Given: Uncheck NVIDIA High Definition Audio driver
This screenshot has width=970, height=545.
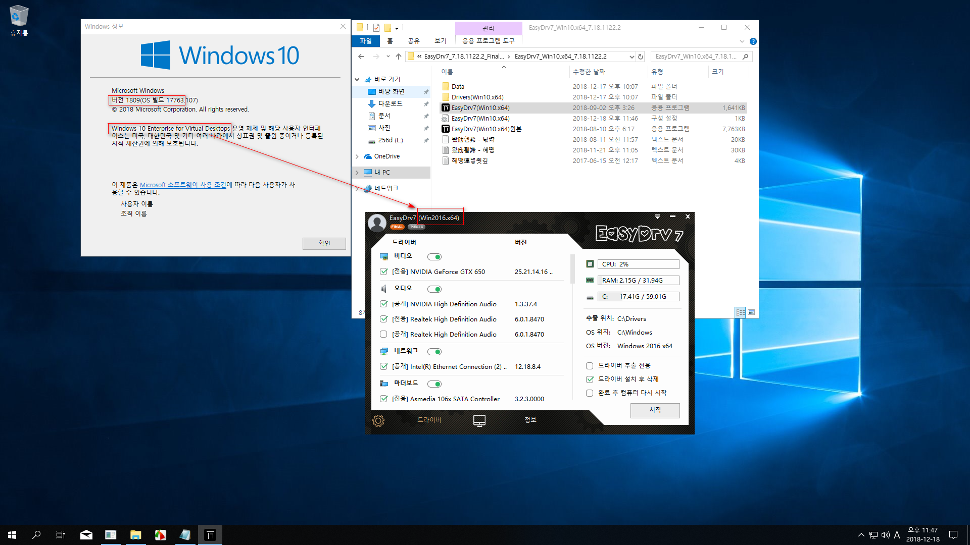Looking at the screenshot, I should coord(383,304).
